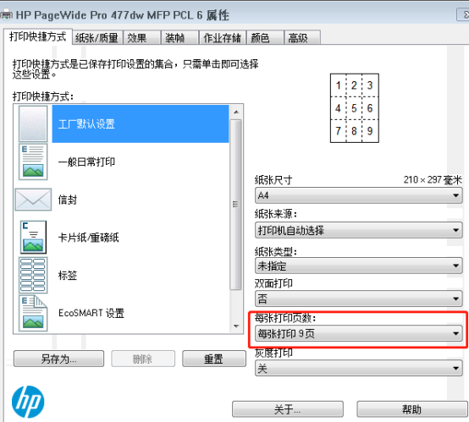Click the 删除 button

click(143, 359)
